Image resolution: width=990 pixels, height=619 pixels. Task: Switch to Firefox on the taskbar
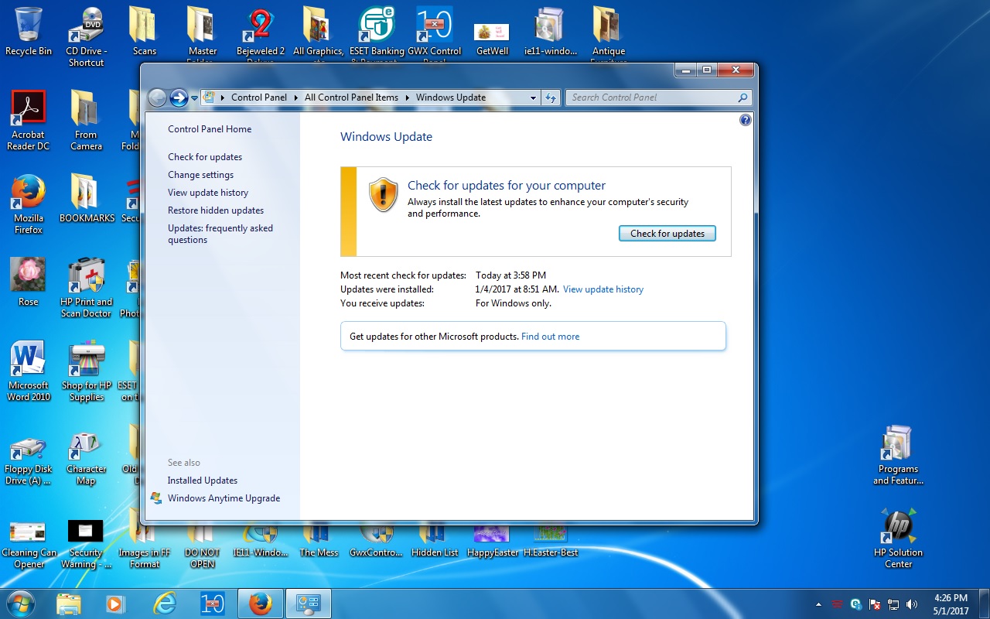click(x=261, y=604)
